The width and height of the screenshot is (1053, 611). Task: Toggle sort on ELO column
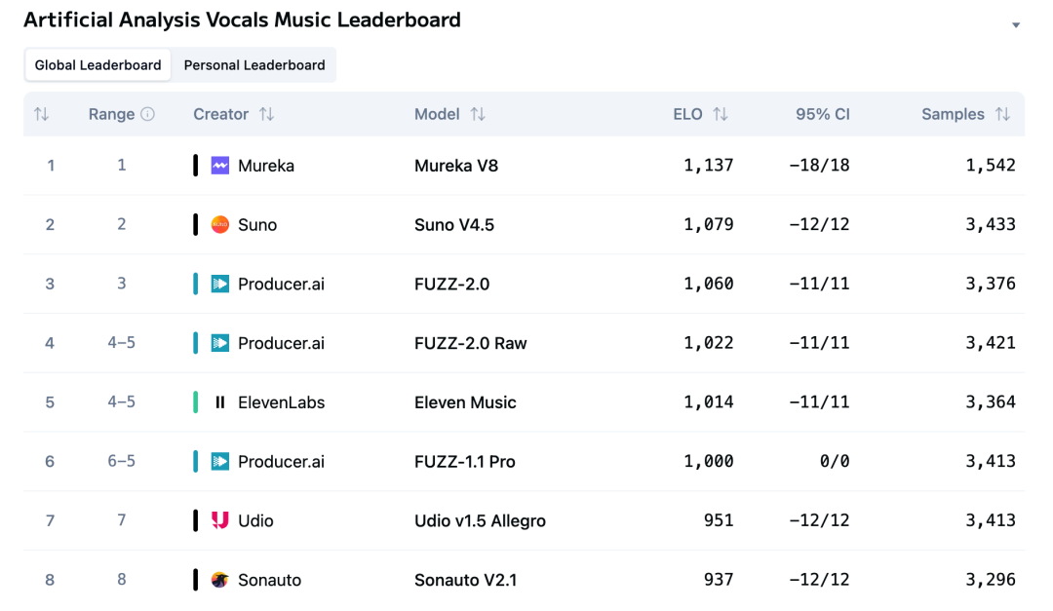pos(721,114)
